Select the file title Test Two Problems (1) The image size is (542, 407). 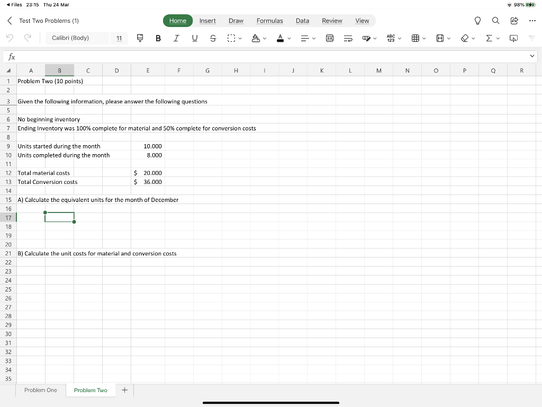[49, 21]
